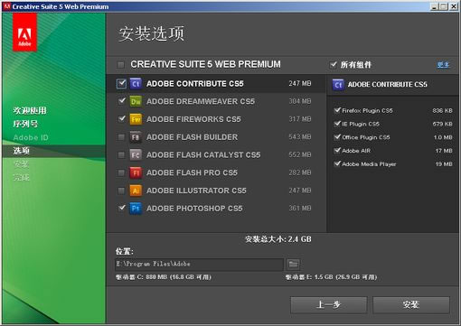Viewport: 461px width, 326px height.
Task: Select the Adobe ID step in sidebar
Action: [x=31, y=137]
